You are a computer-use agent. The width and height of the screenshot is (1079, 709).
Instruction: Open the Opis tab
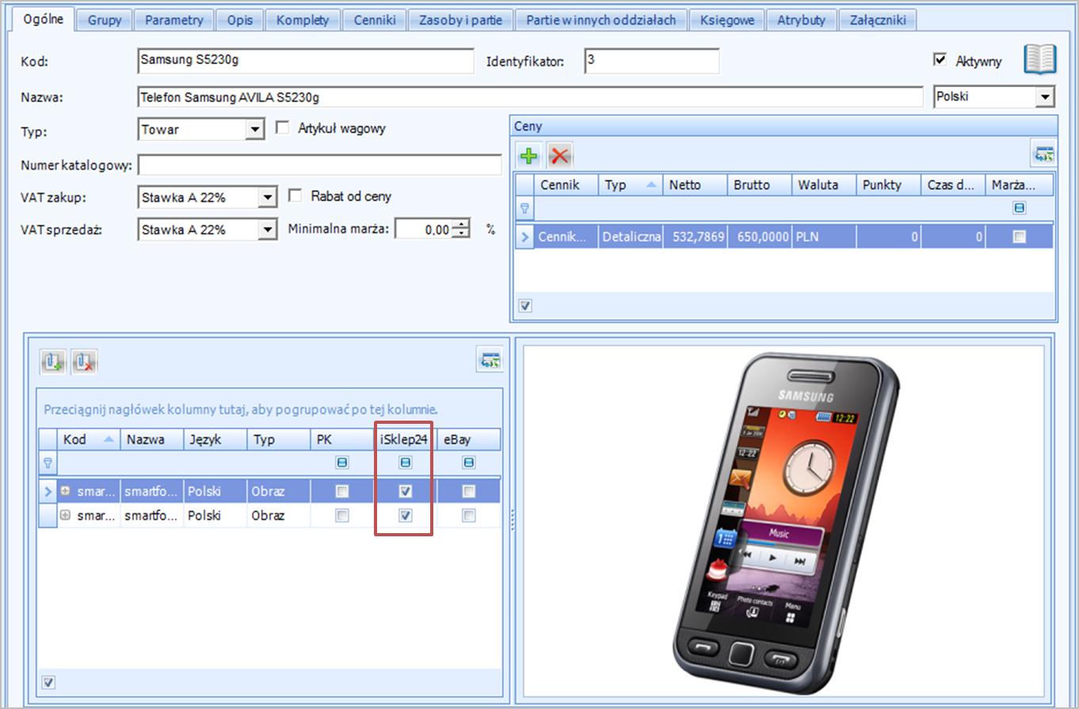(239, 20)
